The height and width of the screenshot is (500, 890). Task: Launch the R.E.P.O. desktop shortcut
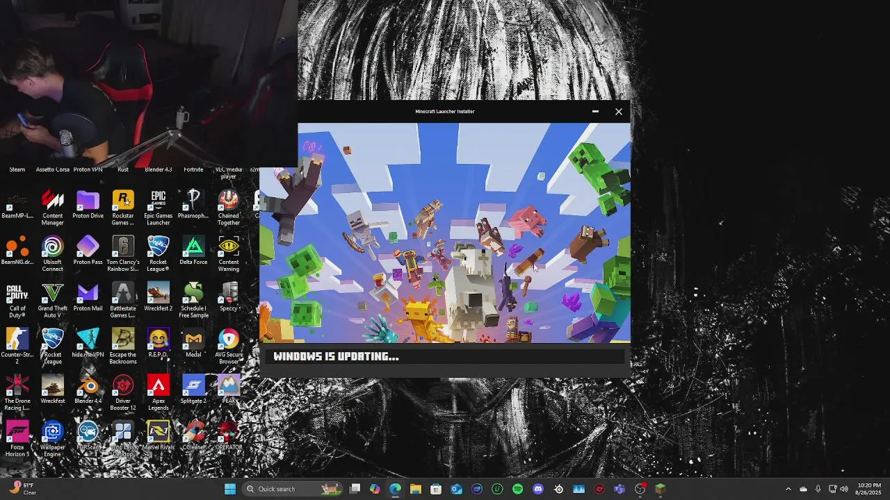[x=159, y=344]
